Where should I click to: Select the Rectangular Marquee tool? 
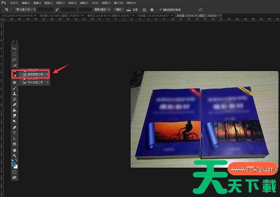15,54
